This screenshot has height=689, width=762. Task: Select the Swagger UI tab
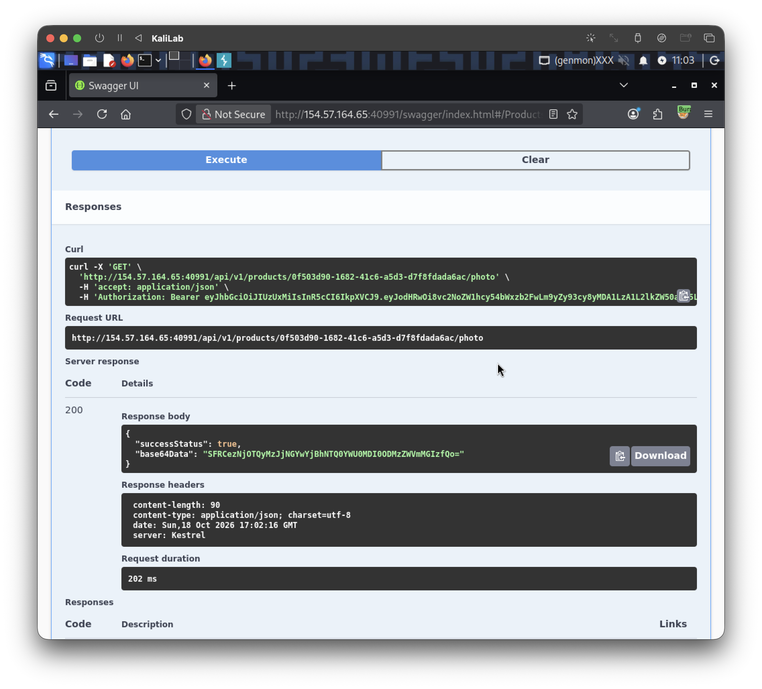coord(143,86)
